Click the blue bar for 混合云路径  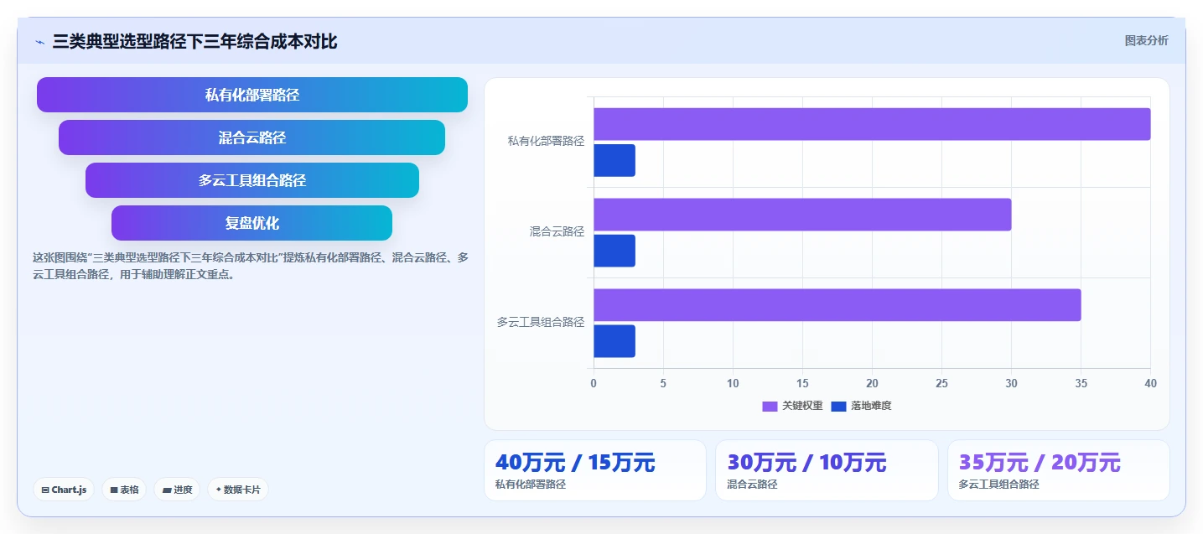point(614,251)
